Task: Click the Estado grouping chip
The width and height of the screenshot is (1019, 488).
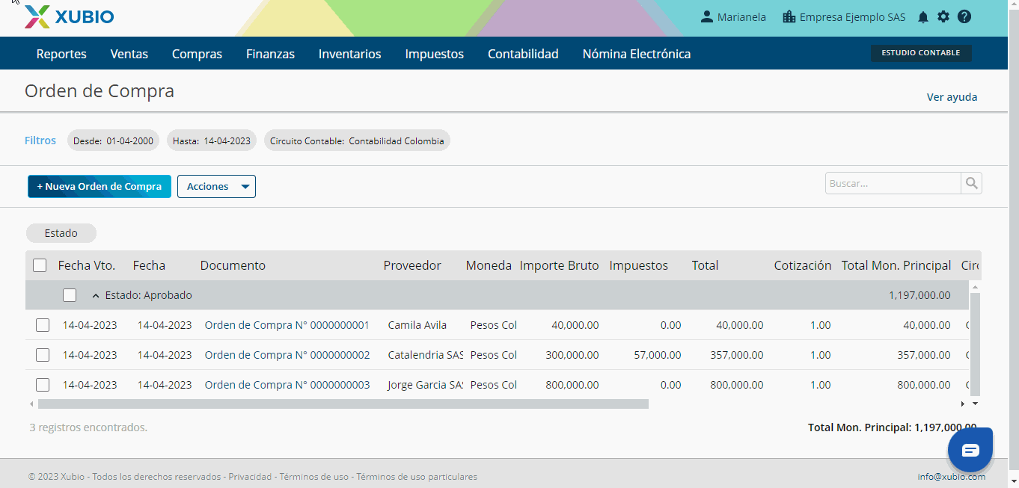Action: click(x=61, y=233)
